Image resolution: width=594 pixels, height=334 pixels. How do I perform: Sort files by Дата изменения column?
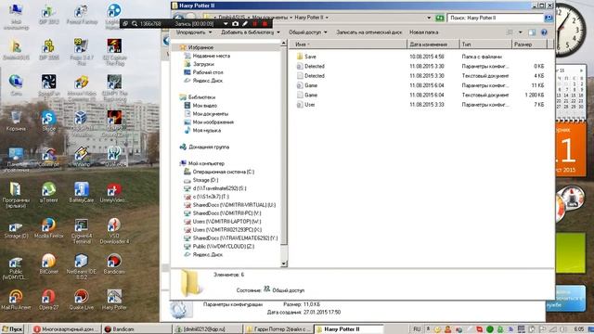[433, 45]
